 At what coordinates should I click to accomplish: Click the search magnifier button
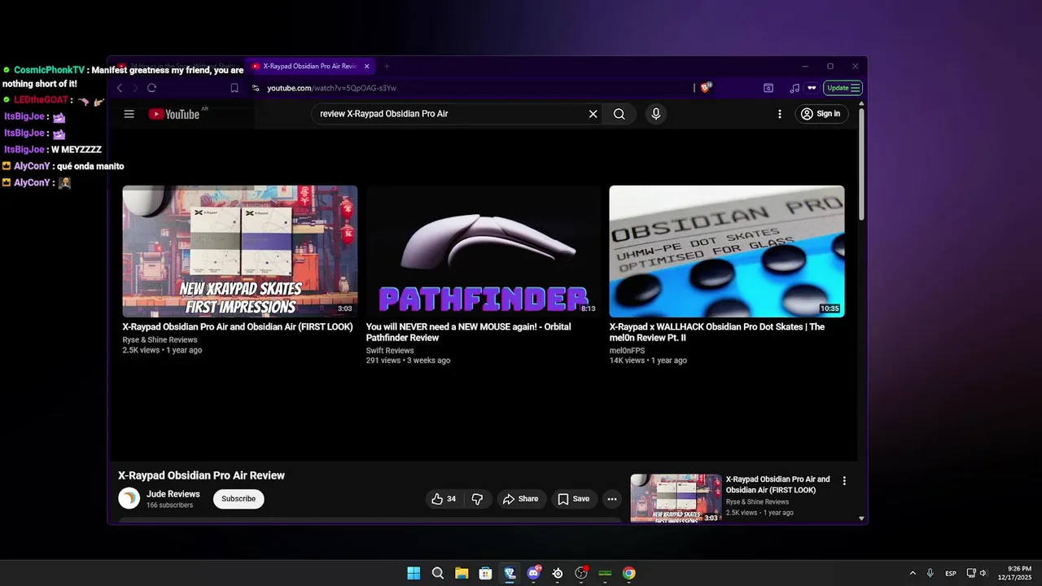tap(620, 114)
